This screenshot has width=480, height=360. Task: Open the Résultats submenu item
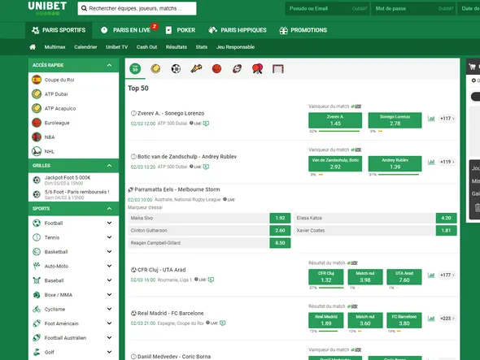pos(177,47)
